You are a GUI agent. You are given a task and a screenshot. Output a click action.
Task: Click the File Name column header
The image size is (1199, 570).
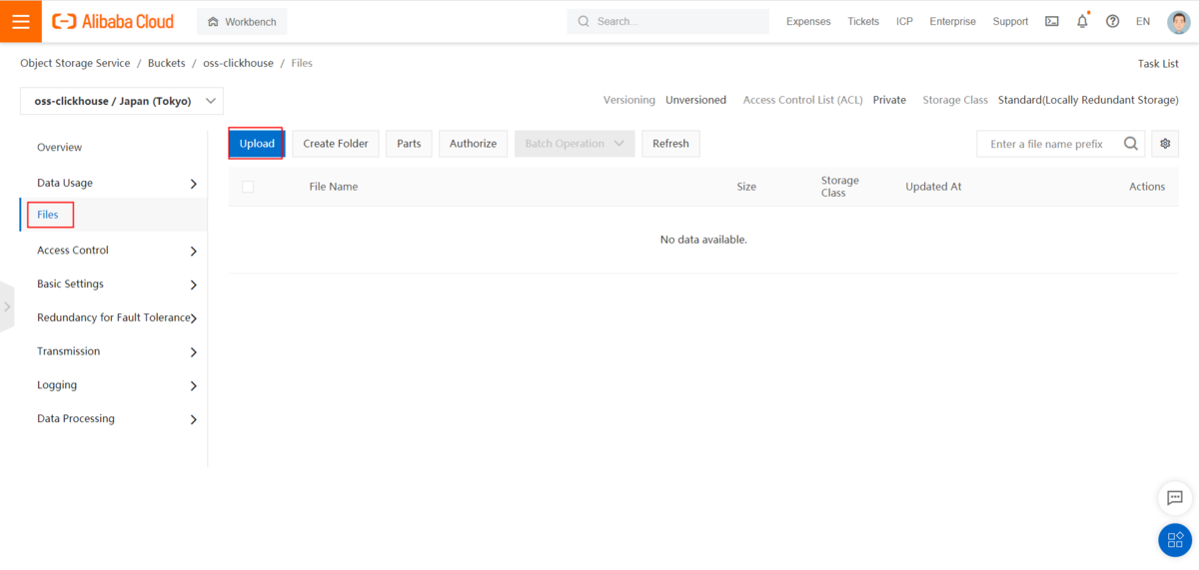click(x=334, y=187)
